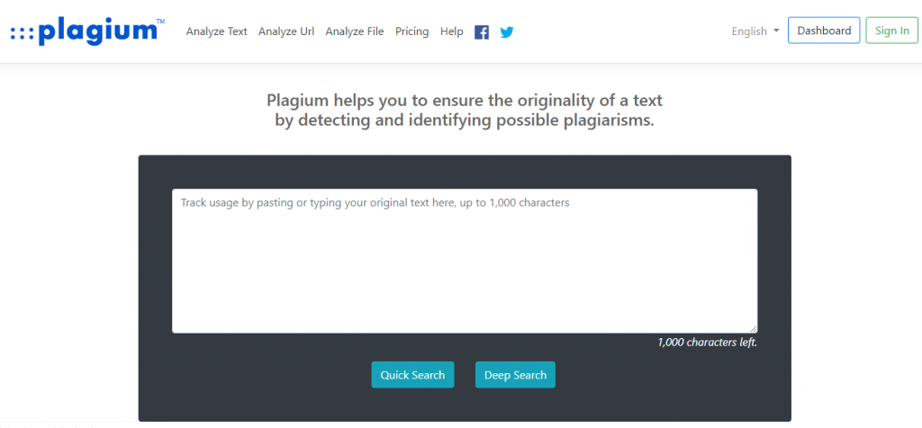Open Plagium's Twitter bird icon
Image resolution: width=922 pixels, height=428 pixels.
tap(507, 31)
